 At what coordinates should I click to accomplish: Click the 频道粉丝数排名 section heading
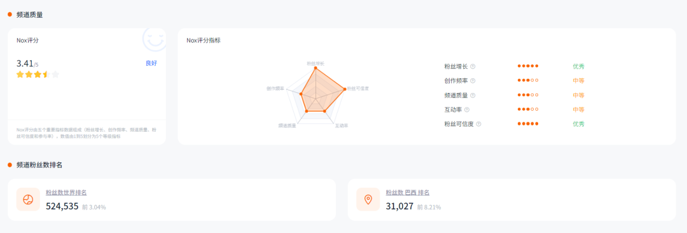(x=39, y=165)
